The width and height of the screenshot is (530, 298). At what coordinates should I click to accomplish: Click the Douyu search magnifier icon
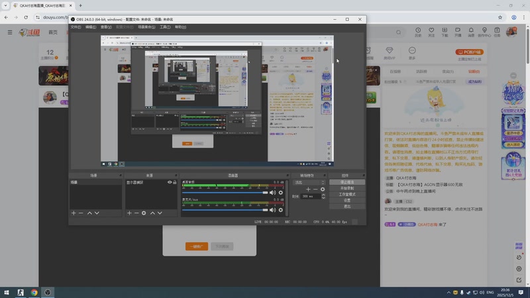[399, 32]
